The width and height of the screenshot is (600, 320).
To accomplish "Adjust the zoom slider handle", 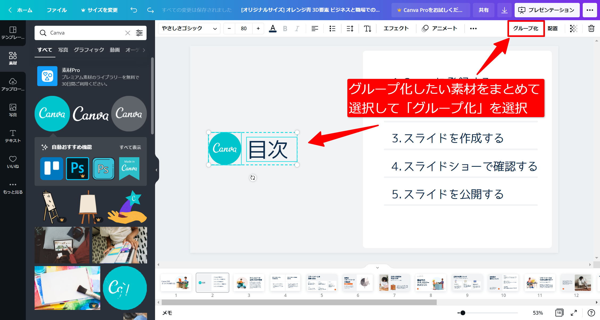I will 463,313.
